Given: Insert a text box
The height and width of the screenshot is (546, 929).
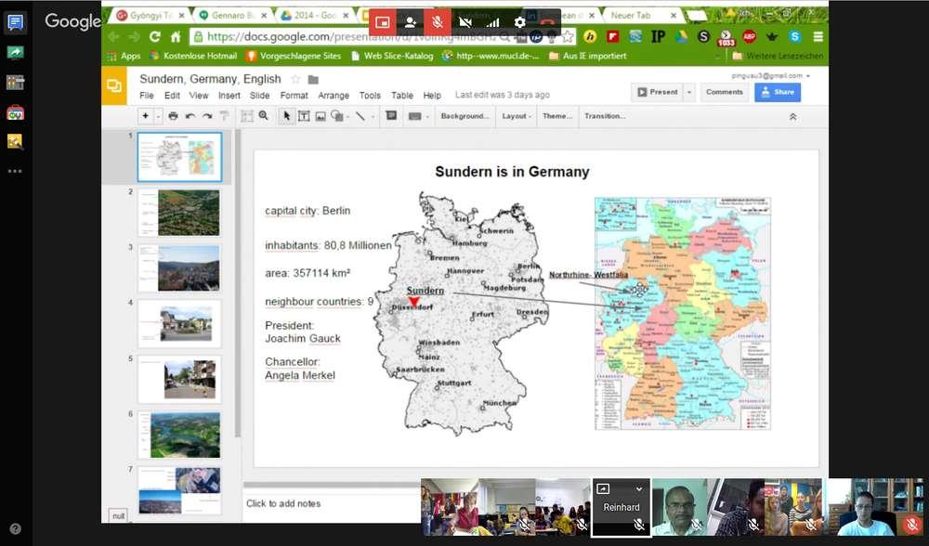Looking at the screenshot, I should click(304, 116).
